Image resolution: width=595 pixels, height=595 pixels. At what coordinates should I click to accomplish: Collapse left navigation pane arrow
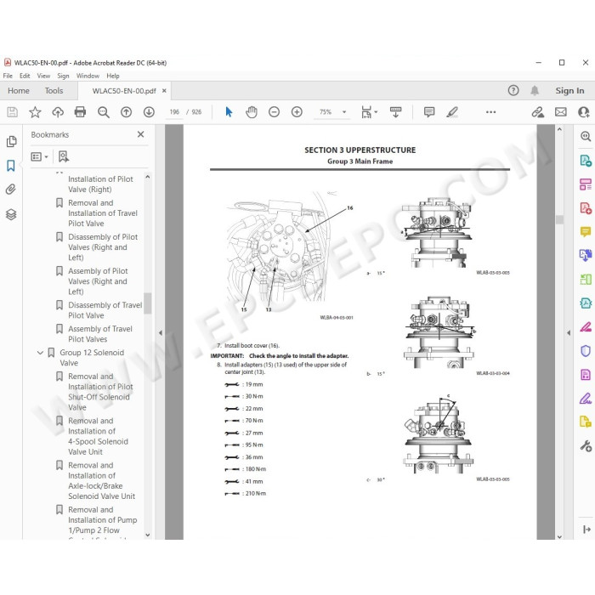tap(161, 332)
